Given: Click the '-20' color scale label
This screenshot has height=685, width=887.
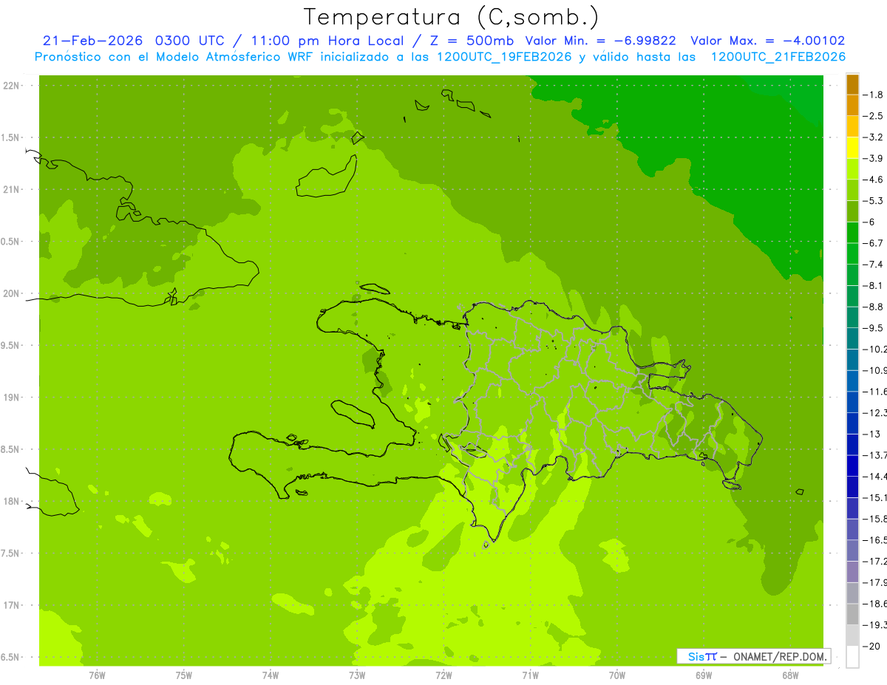Looking at the screenshot, I should click(x=873, y=646).
